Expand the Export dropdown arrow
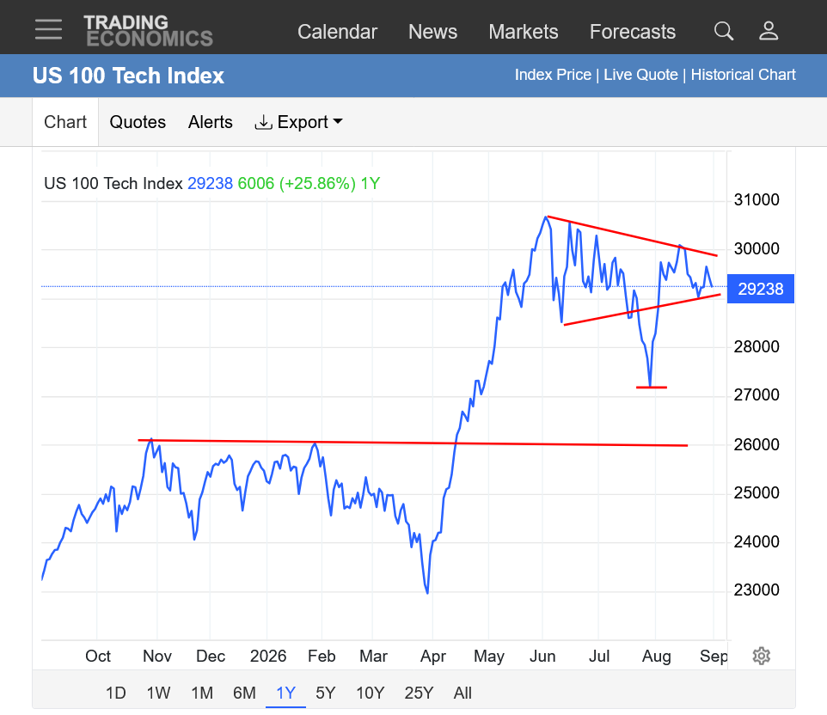The height and width of the screenshot is (715, 827). tap(338, 121)
